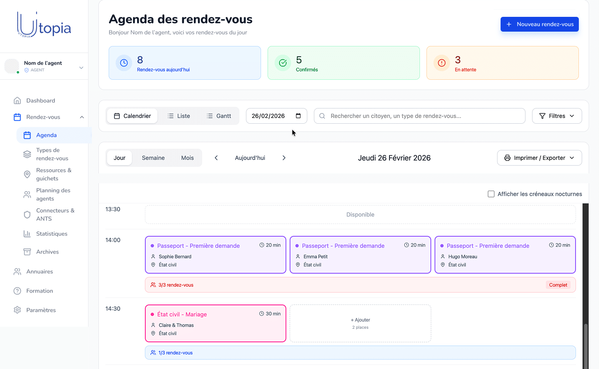The height and width of the screenshot is (369, 599).
Task: Select the Semaine view tab
Action: [153, 157]
